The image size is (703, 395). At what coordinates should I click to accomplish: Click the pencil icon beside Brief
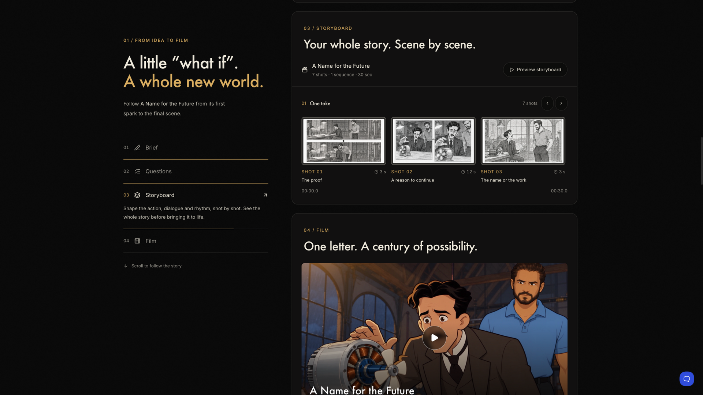point(137,148)
